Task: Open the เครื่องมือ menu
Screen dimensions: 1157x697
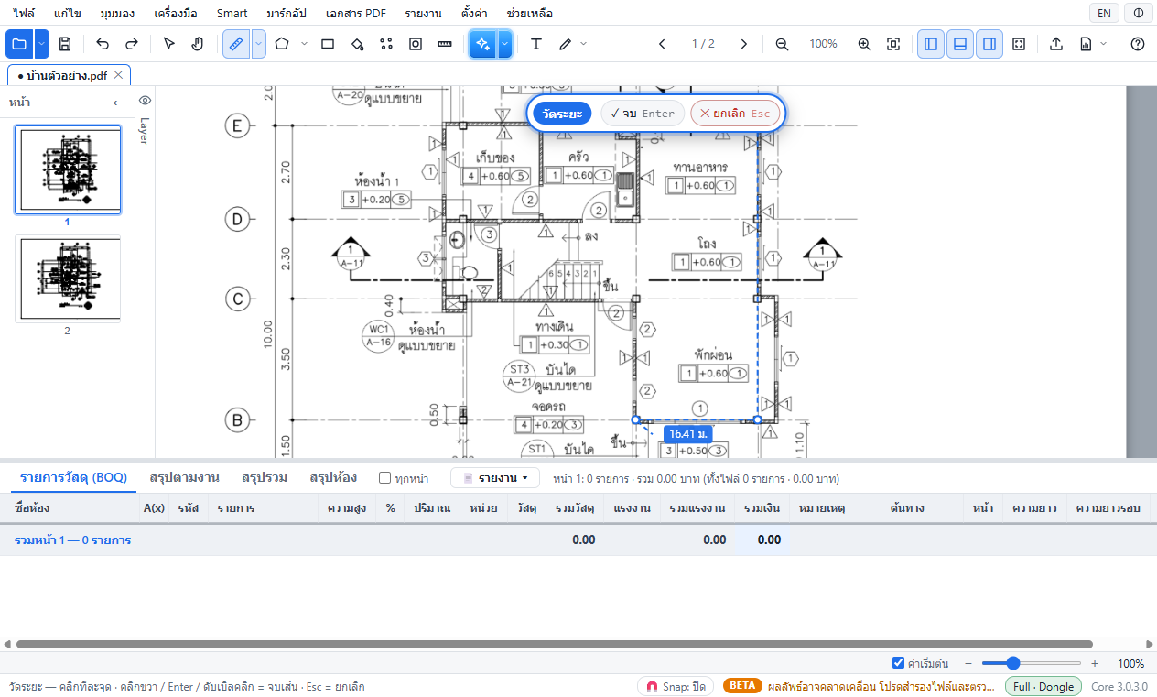Action: tap(176, 14)
